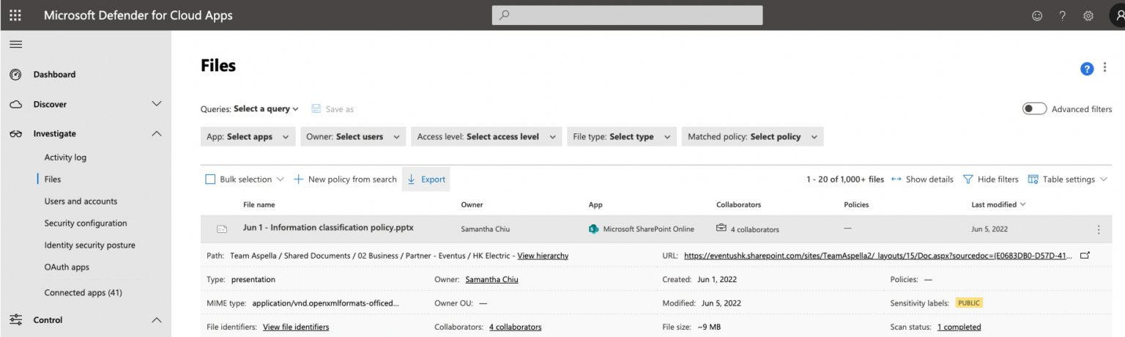Check the Bulk selection checkbox
This screenshot has width=1125, height=337.
(x=210, y=179)
